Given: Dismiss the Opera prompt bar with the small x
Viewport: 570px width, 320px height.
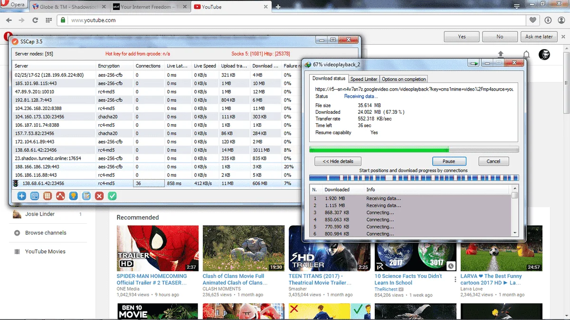Looking at the screenshot, I should (562, 37).
